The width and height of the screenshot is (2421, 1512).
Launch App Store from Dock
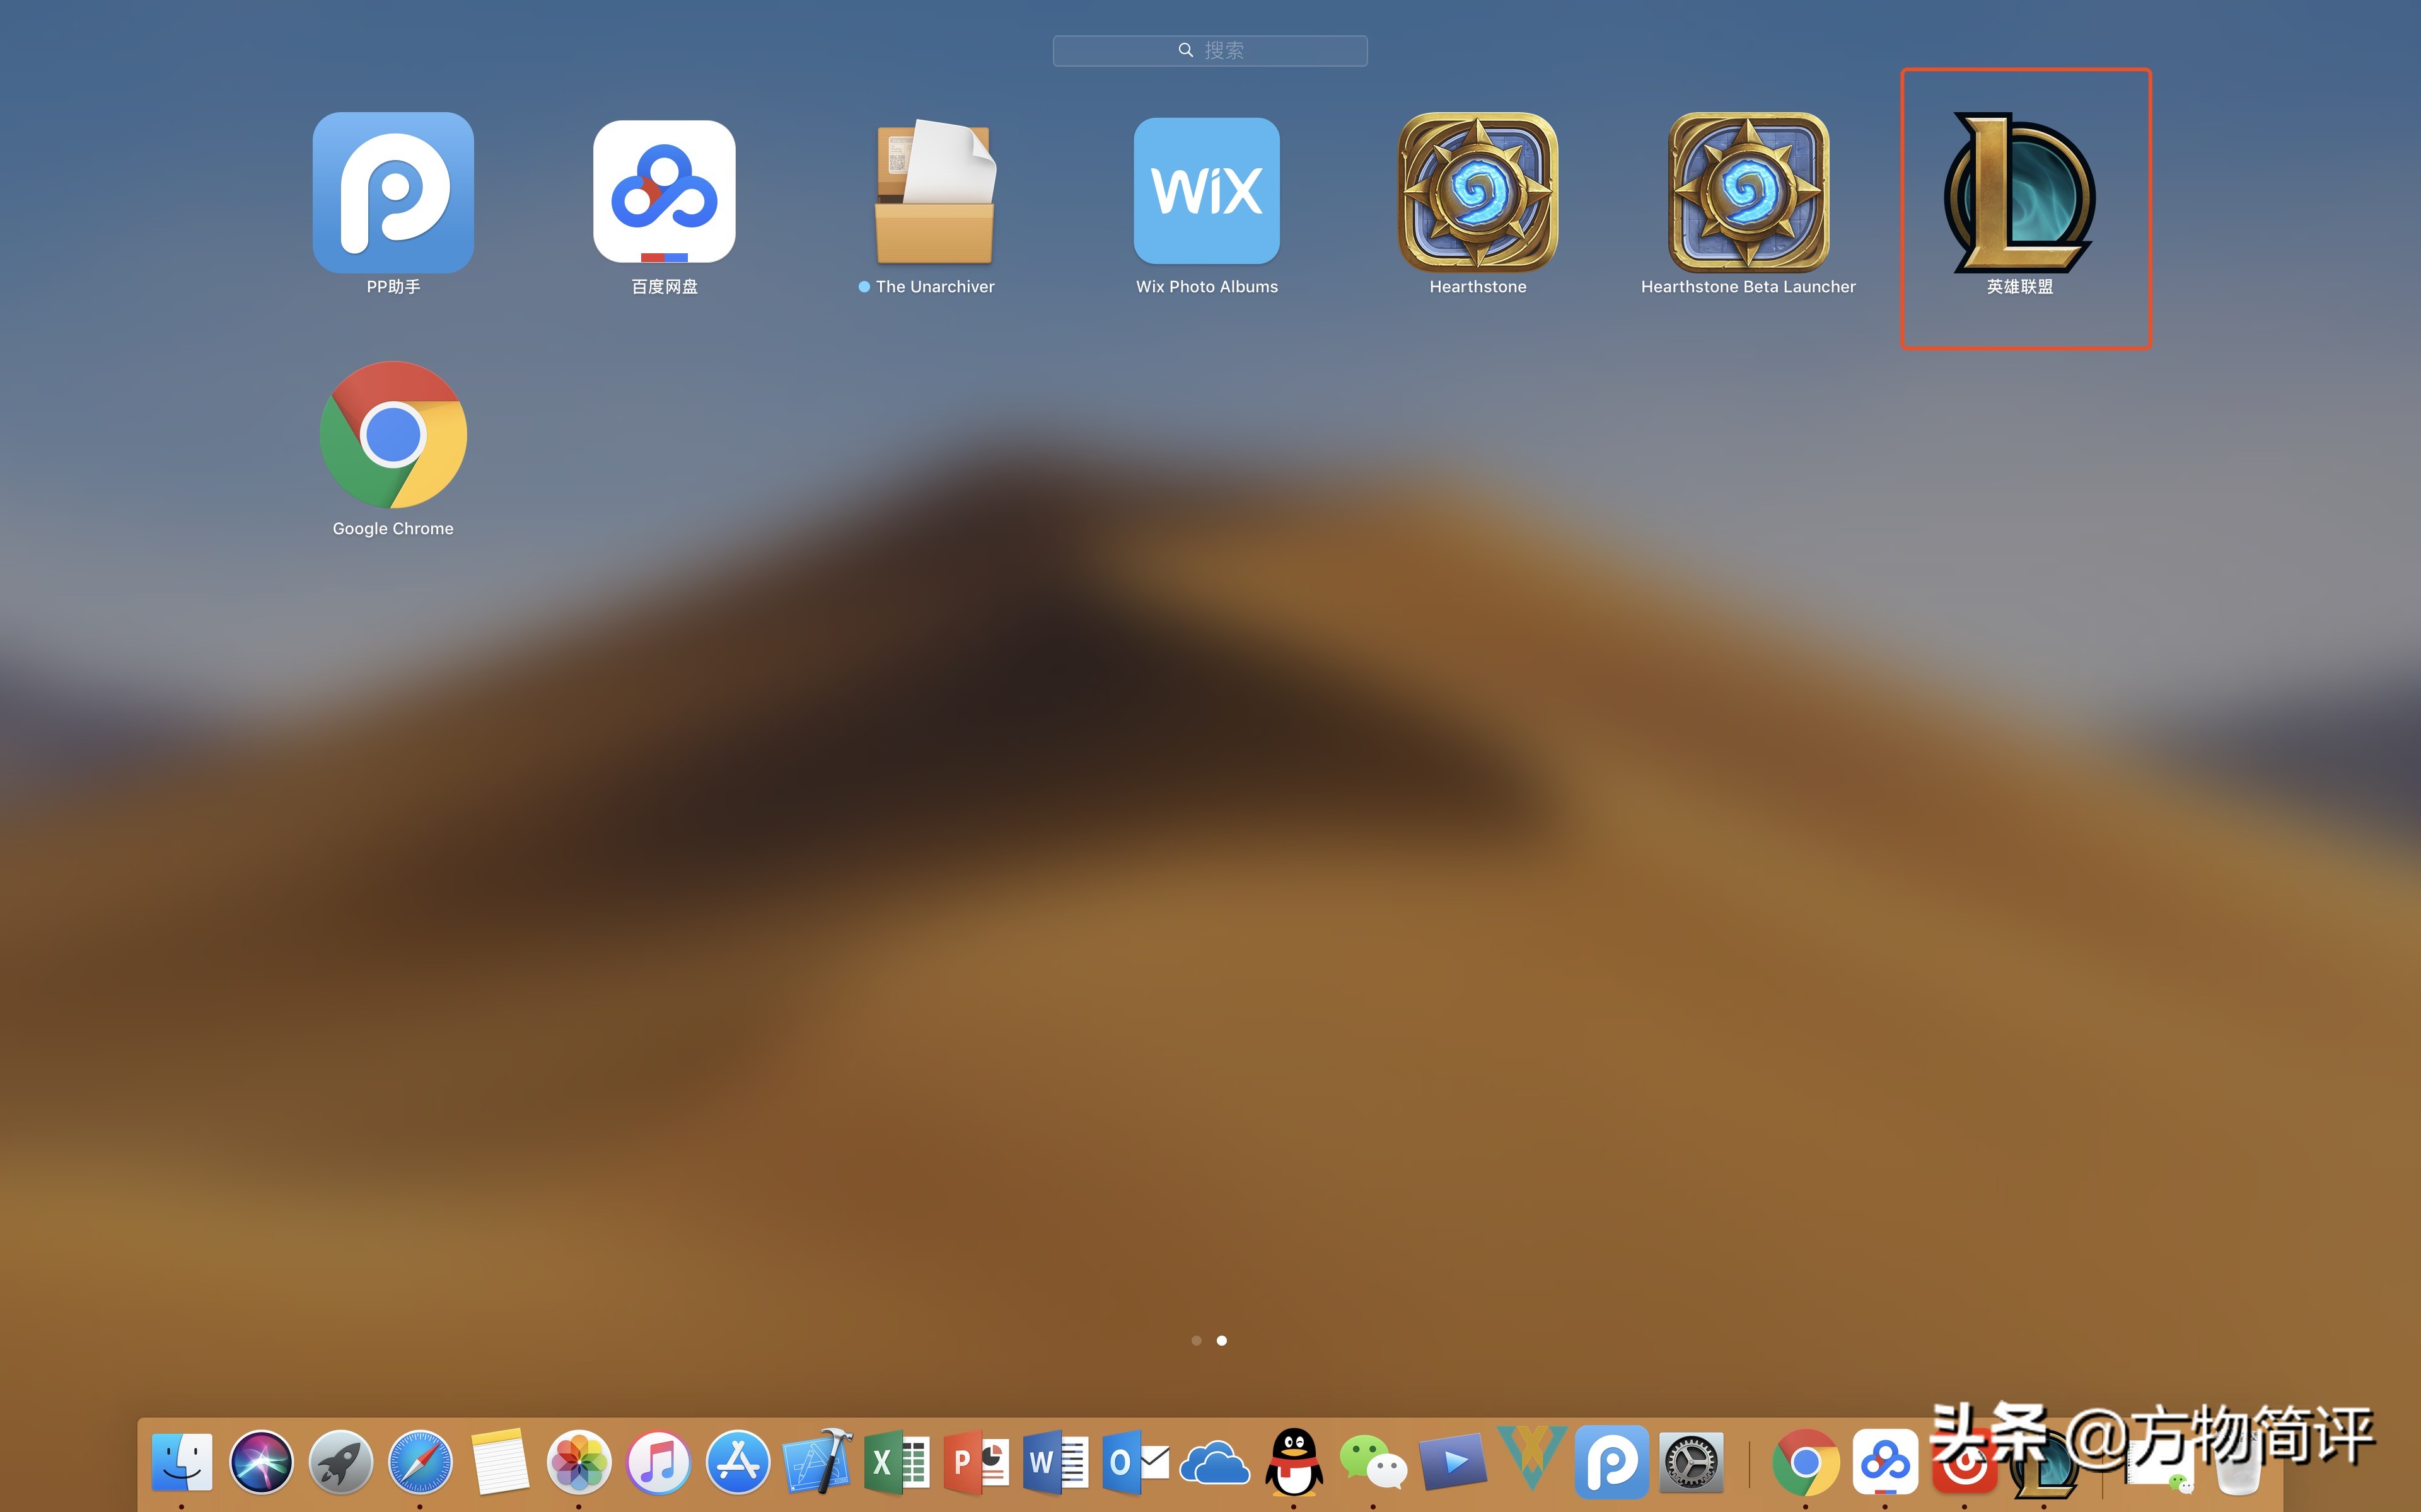pos(738,1462)
